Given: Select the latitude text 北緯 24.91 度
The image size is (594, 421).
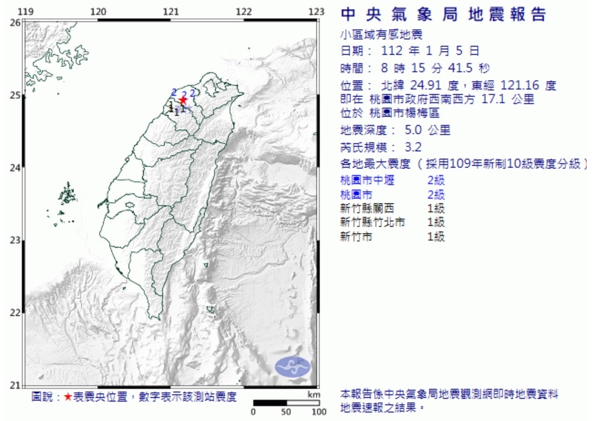Looking at the screenshot, I should [420, 85].
